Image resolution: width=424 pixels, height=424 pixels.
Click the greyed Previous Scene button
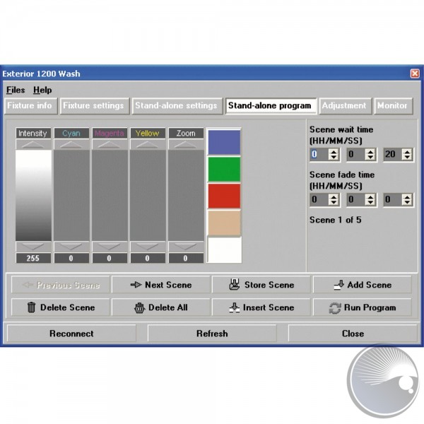tap(61, 285)
